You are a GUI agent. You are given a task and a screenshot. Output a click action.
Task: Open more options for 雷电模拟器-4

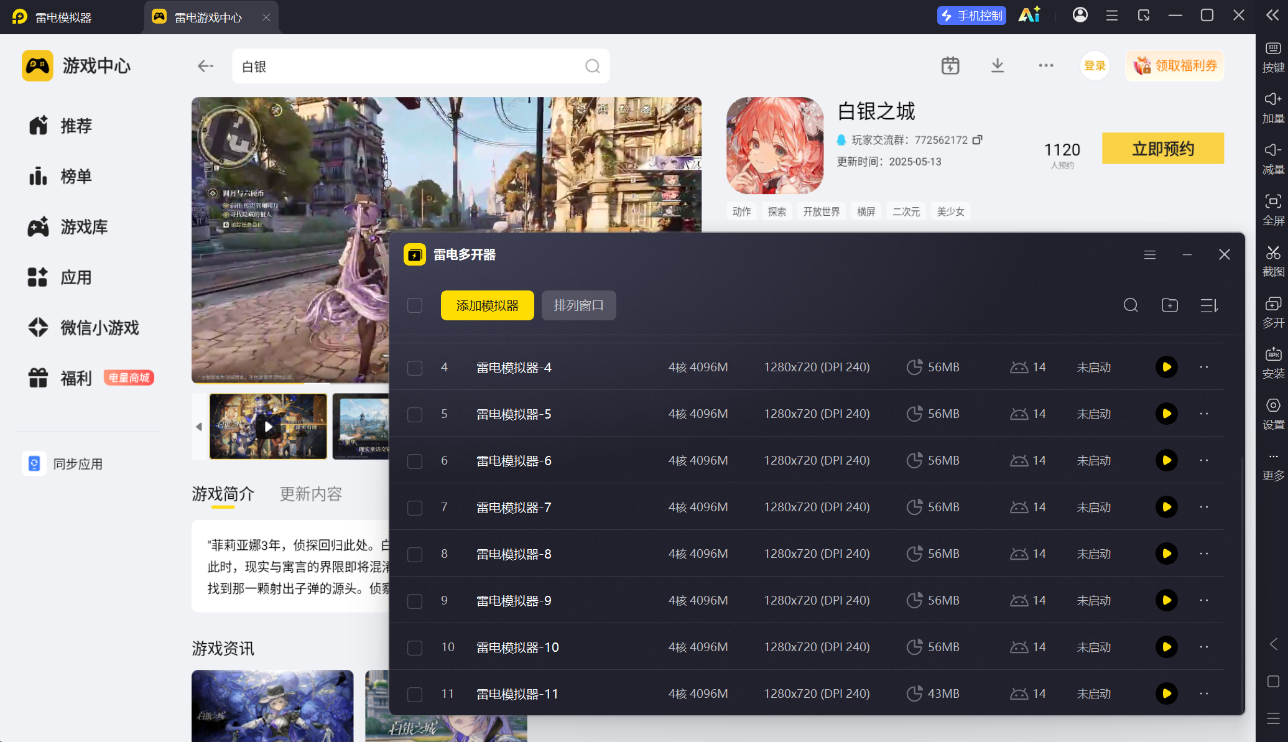1204,367
